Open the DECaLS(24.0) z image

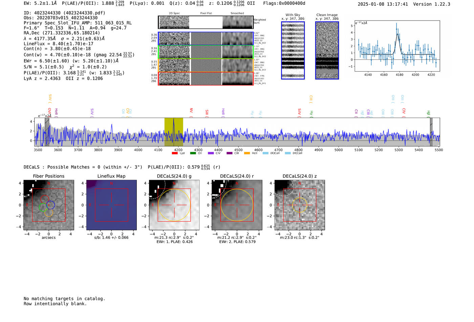pyautogui.click(x=300, y=205)
